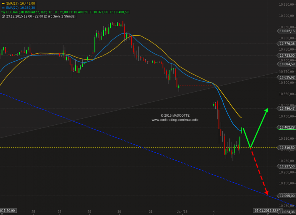The height and width of the screenshot is (215, 296).
Task: Select the EMA(20) 10.389,30 legend entry
Action: coord(20,8)
